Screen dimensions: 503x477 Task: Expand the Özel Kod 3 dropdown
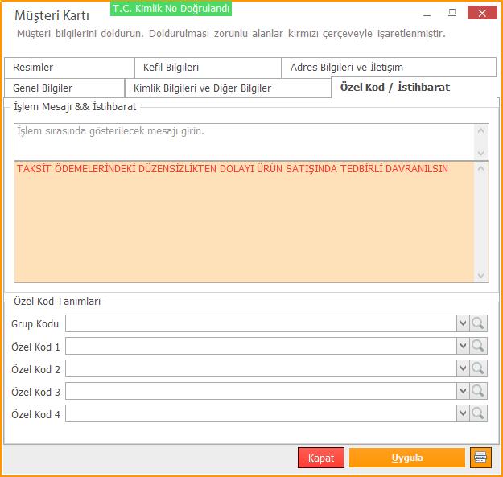click(x=463, y=392)
